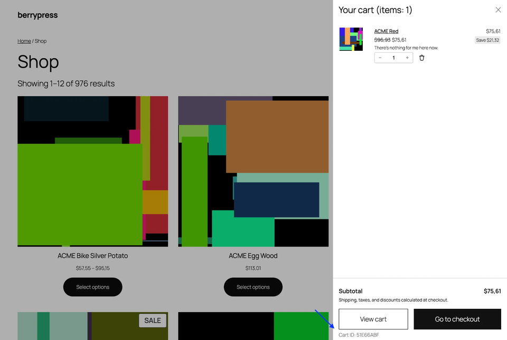Open the ACME Bike Silver Potato image
This screenshot has height=340, width=507.
click(x=93, y=171)
